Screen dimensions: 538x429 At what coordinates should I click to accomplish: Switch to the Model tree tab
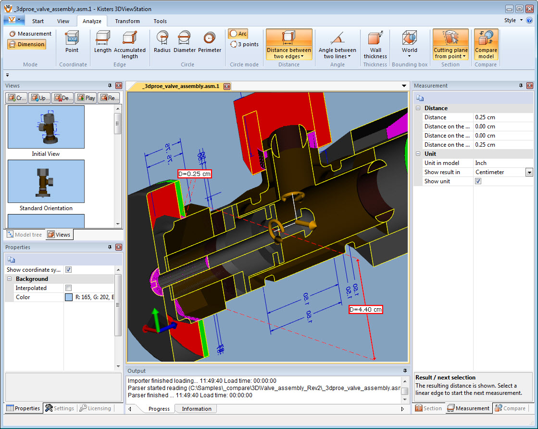pos(25,235)
